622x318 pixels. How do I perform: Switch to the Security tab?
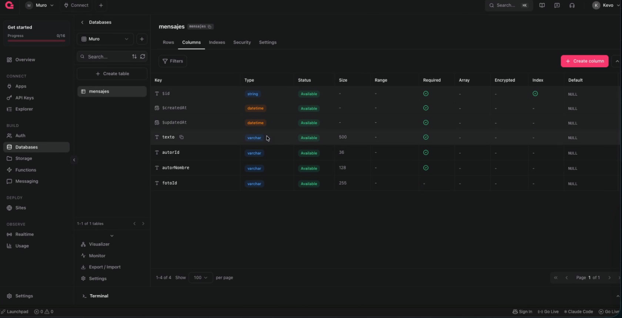(242, 42)
